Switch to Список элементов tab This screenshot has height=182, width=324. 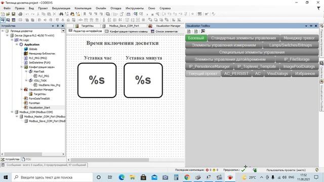[x=164, y=31]
